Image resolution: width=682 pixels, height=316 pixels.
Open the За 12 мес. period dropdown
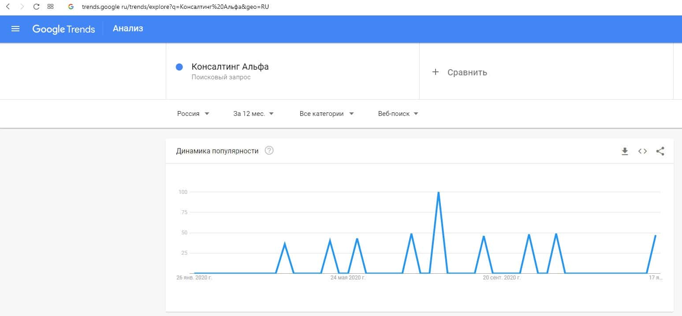tap(253, 114)
